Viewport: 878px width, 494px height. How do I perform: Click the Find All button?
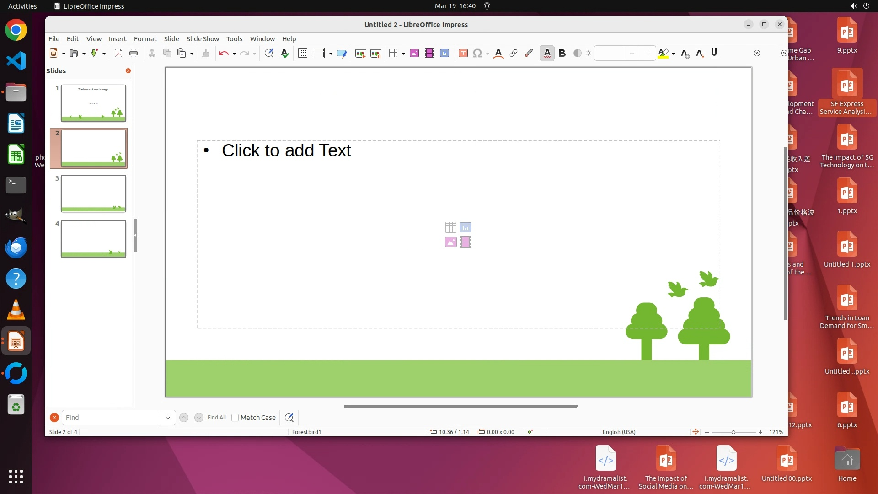217,418
